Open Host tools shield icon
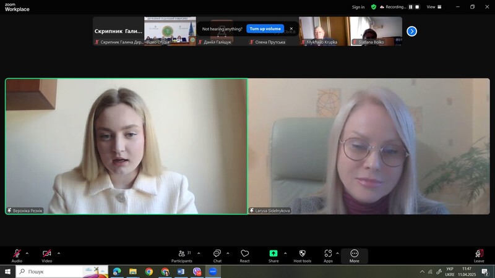Viewport: 495px width, 278px height. (302, 256)
